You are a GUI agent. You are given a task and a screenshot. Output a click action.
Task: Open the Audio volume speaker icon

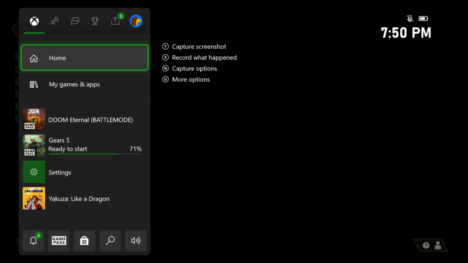pyautogui.click(x=136, y=240)
